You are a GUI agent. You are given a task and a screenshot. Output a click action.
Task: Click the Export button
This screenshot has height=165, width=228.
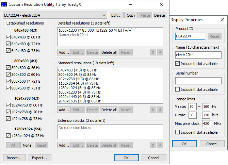pos(40,158)
